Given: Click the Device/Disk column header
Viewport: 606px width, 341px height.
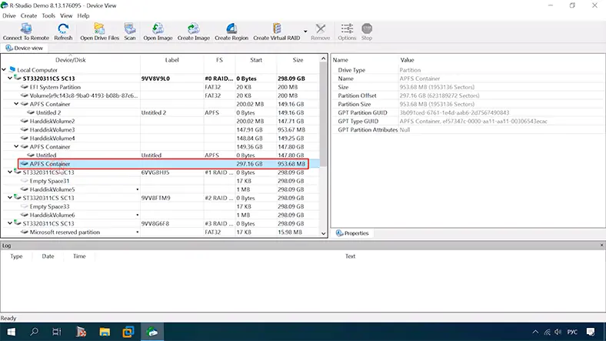Looking at the screenshot, I should click(70, 60).
